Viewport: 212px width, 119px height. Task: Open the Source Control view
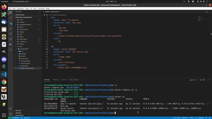(11, 23)
